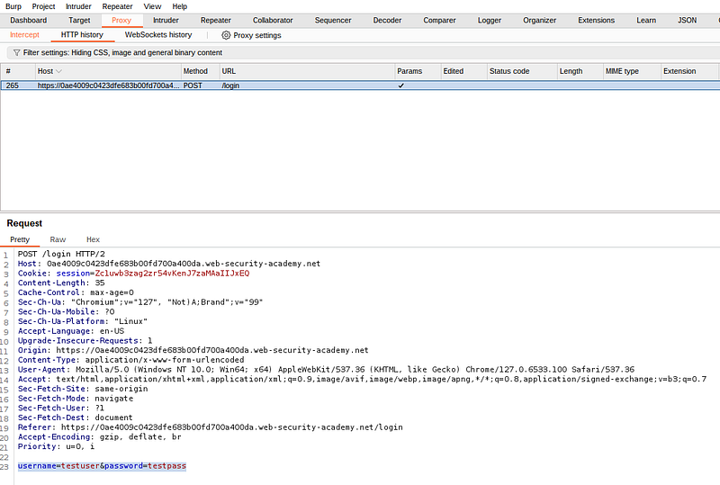Open the Collaborator tab
720x485 pixels.
(x=273, y=20)
